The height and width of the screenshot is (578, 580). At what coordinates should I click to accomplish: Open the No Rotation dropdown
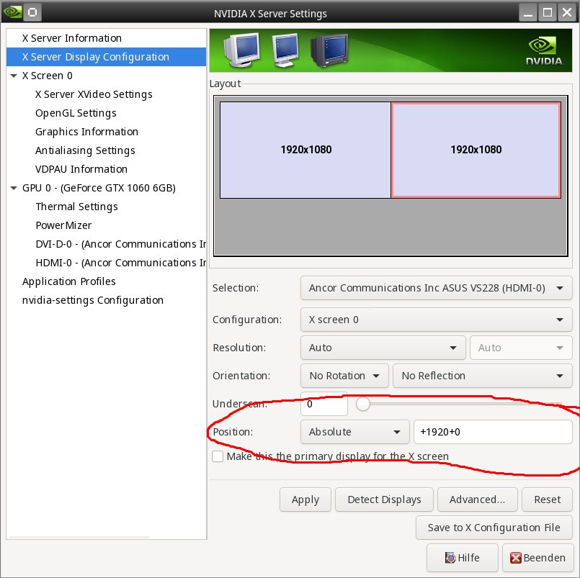[x=344, y=376]
